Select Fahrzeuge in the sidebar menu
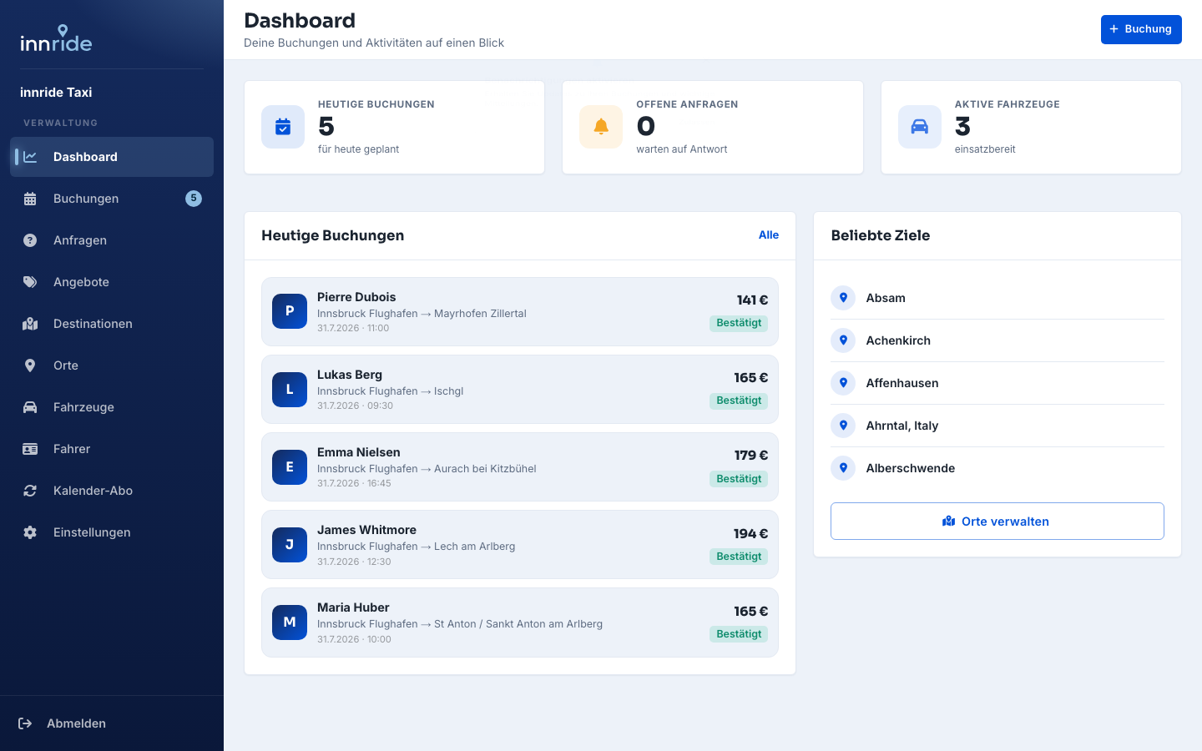The width and height of the screenshot is (1202, 751). (112, 407)
